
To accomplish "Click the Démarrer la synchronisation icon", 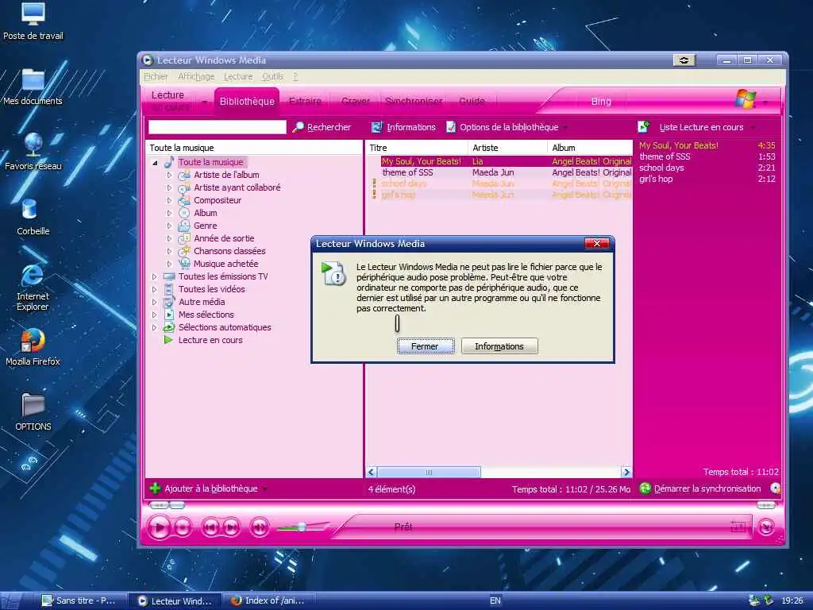I will click(645, 488).
